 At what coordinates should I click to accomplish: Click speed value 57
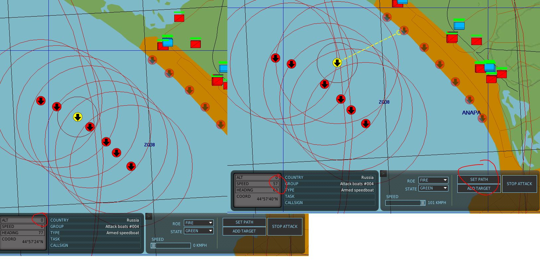[x=275, y=184]
